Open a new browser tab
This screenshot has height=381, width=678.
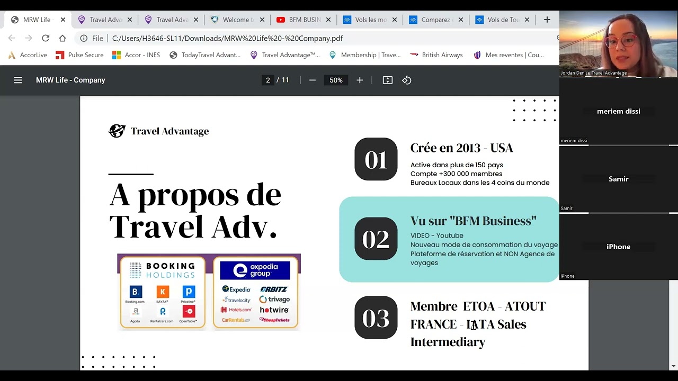point(547,20)
